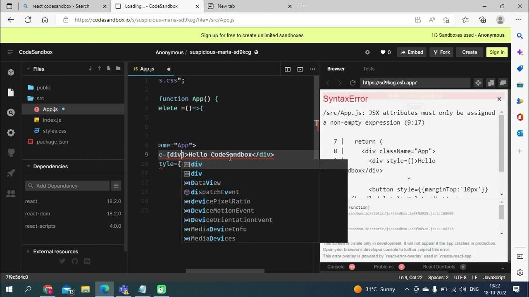This screenshot has height=297, width=529.
Task: Click Spaces: 2 in status bar
Action: [x=438, y=278]
